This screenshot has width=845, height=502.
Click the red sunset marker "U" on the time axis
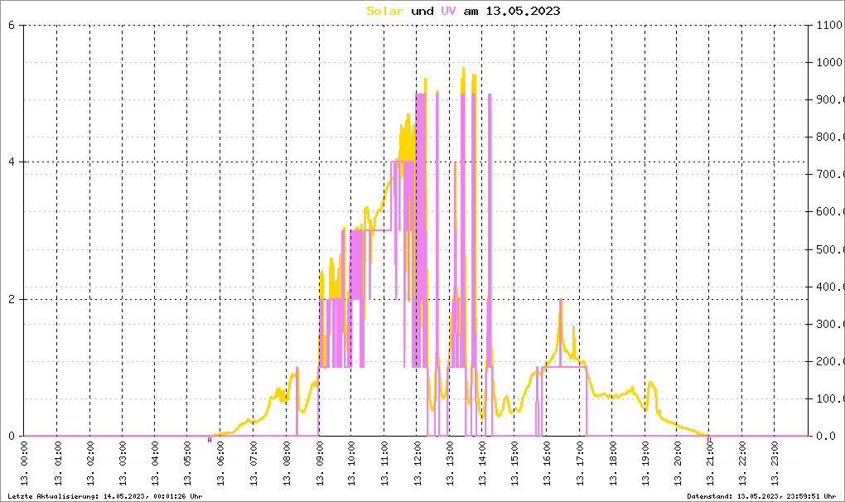[709, 440]
